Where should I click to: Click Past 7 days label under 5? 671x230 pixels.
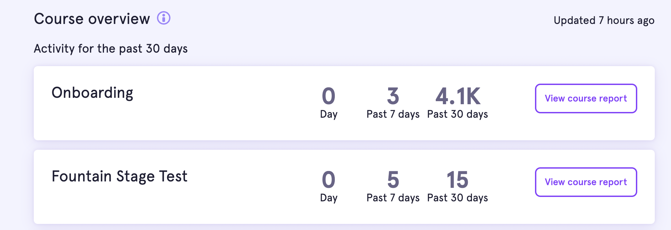click(x=393, y=198)
